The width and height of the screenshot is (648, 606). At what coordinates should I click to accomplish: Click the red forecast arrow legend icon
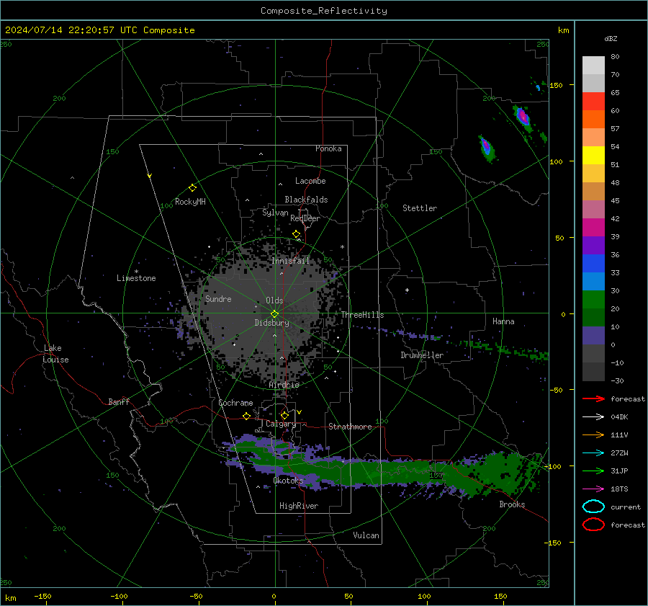coord(593,398)
